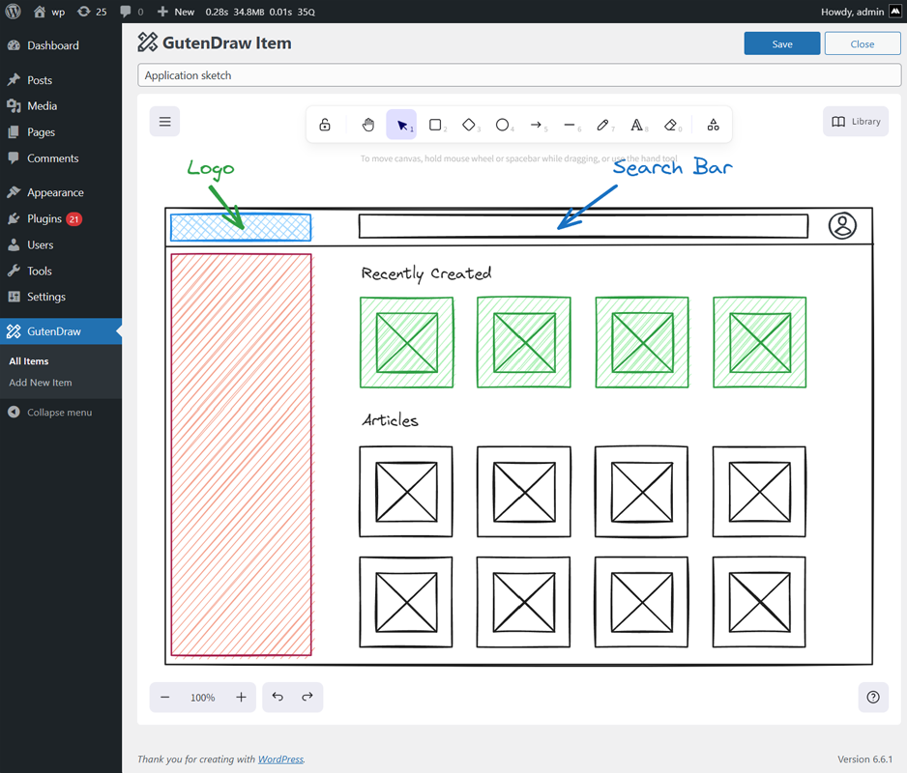Click the Save button

[781, 43]
